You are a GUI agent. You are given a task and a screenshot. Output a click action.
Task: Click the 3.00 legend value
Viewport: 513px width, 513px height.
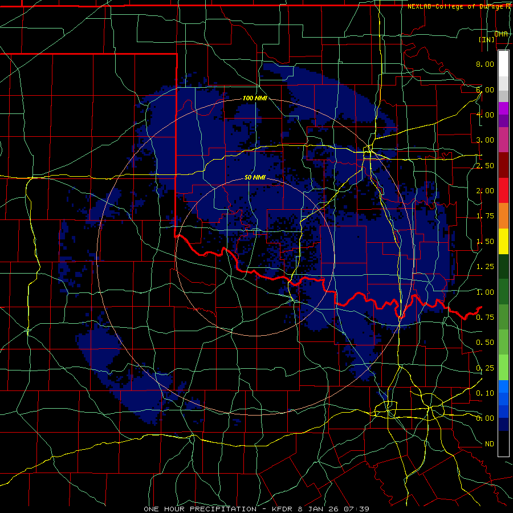pyautogui.click(x=485, y=140)
